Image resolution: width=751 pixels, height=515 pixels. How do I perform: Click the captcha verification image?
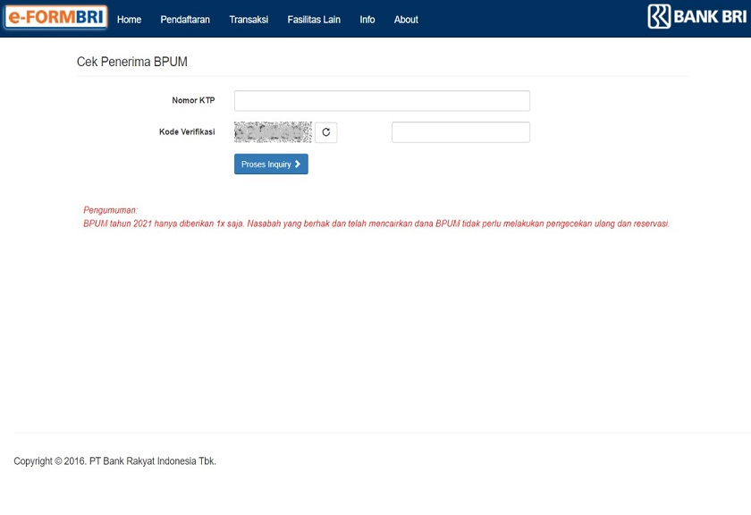[x=273, y=132]
